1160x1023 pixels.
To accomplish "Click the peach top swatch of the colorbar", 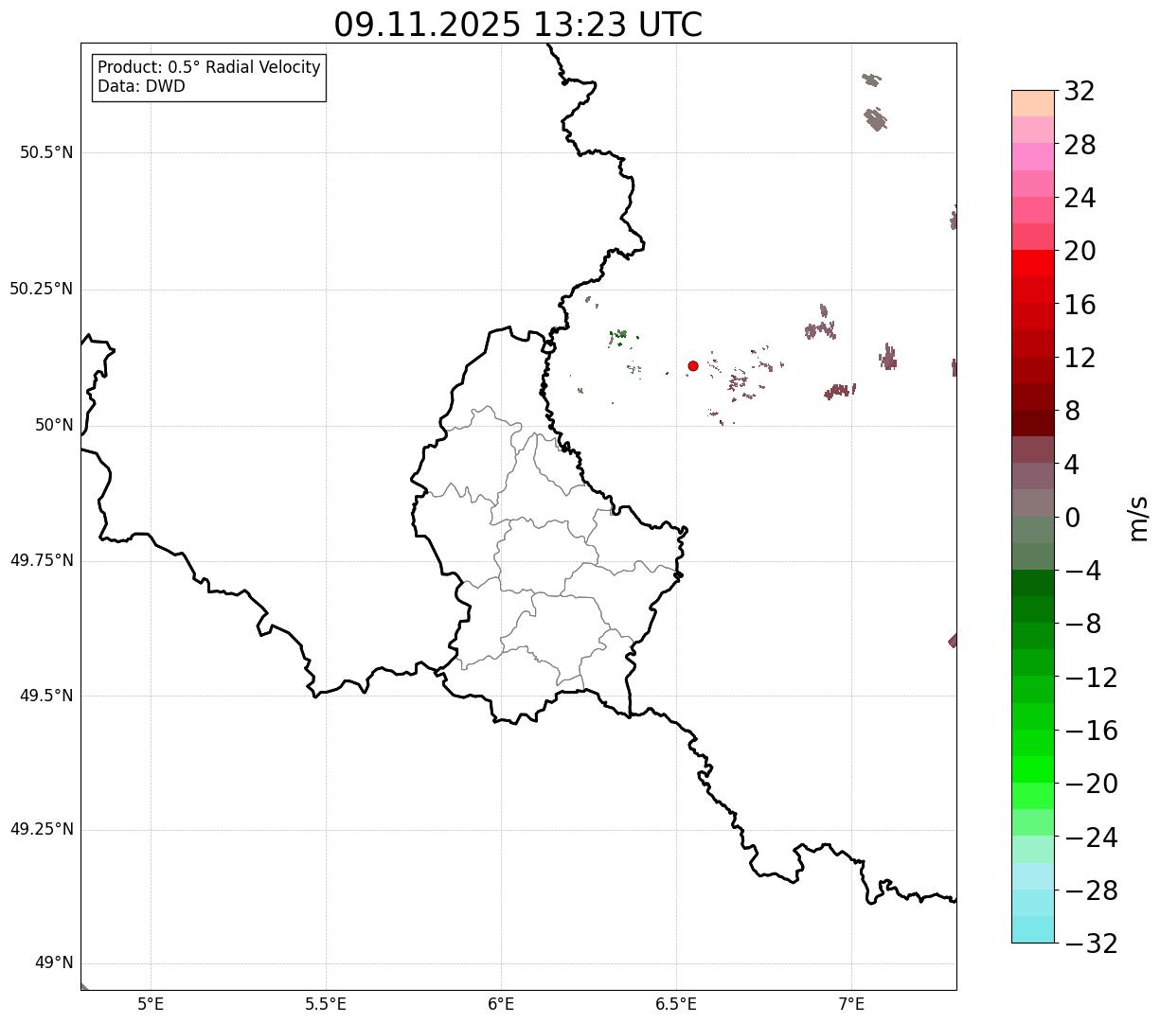I will pyautogui.click(x=1033, y=103).
